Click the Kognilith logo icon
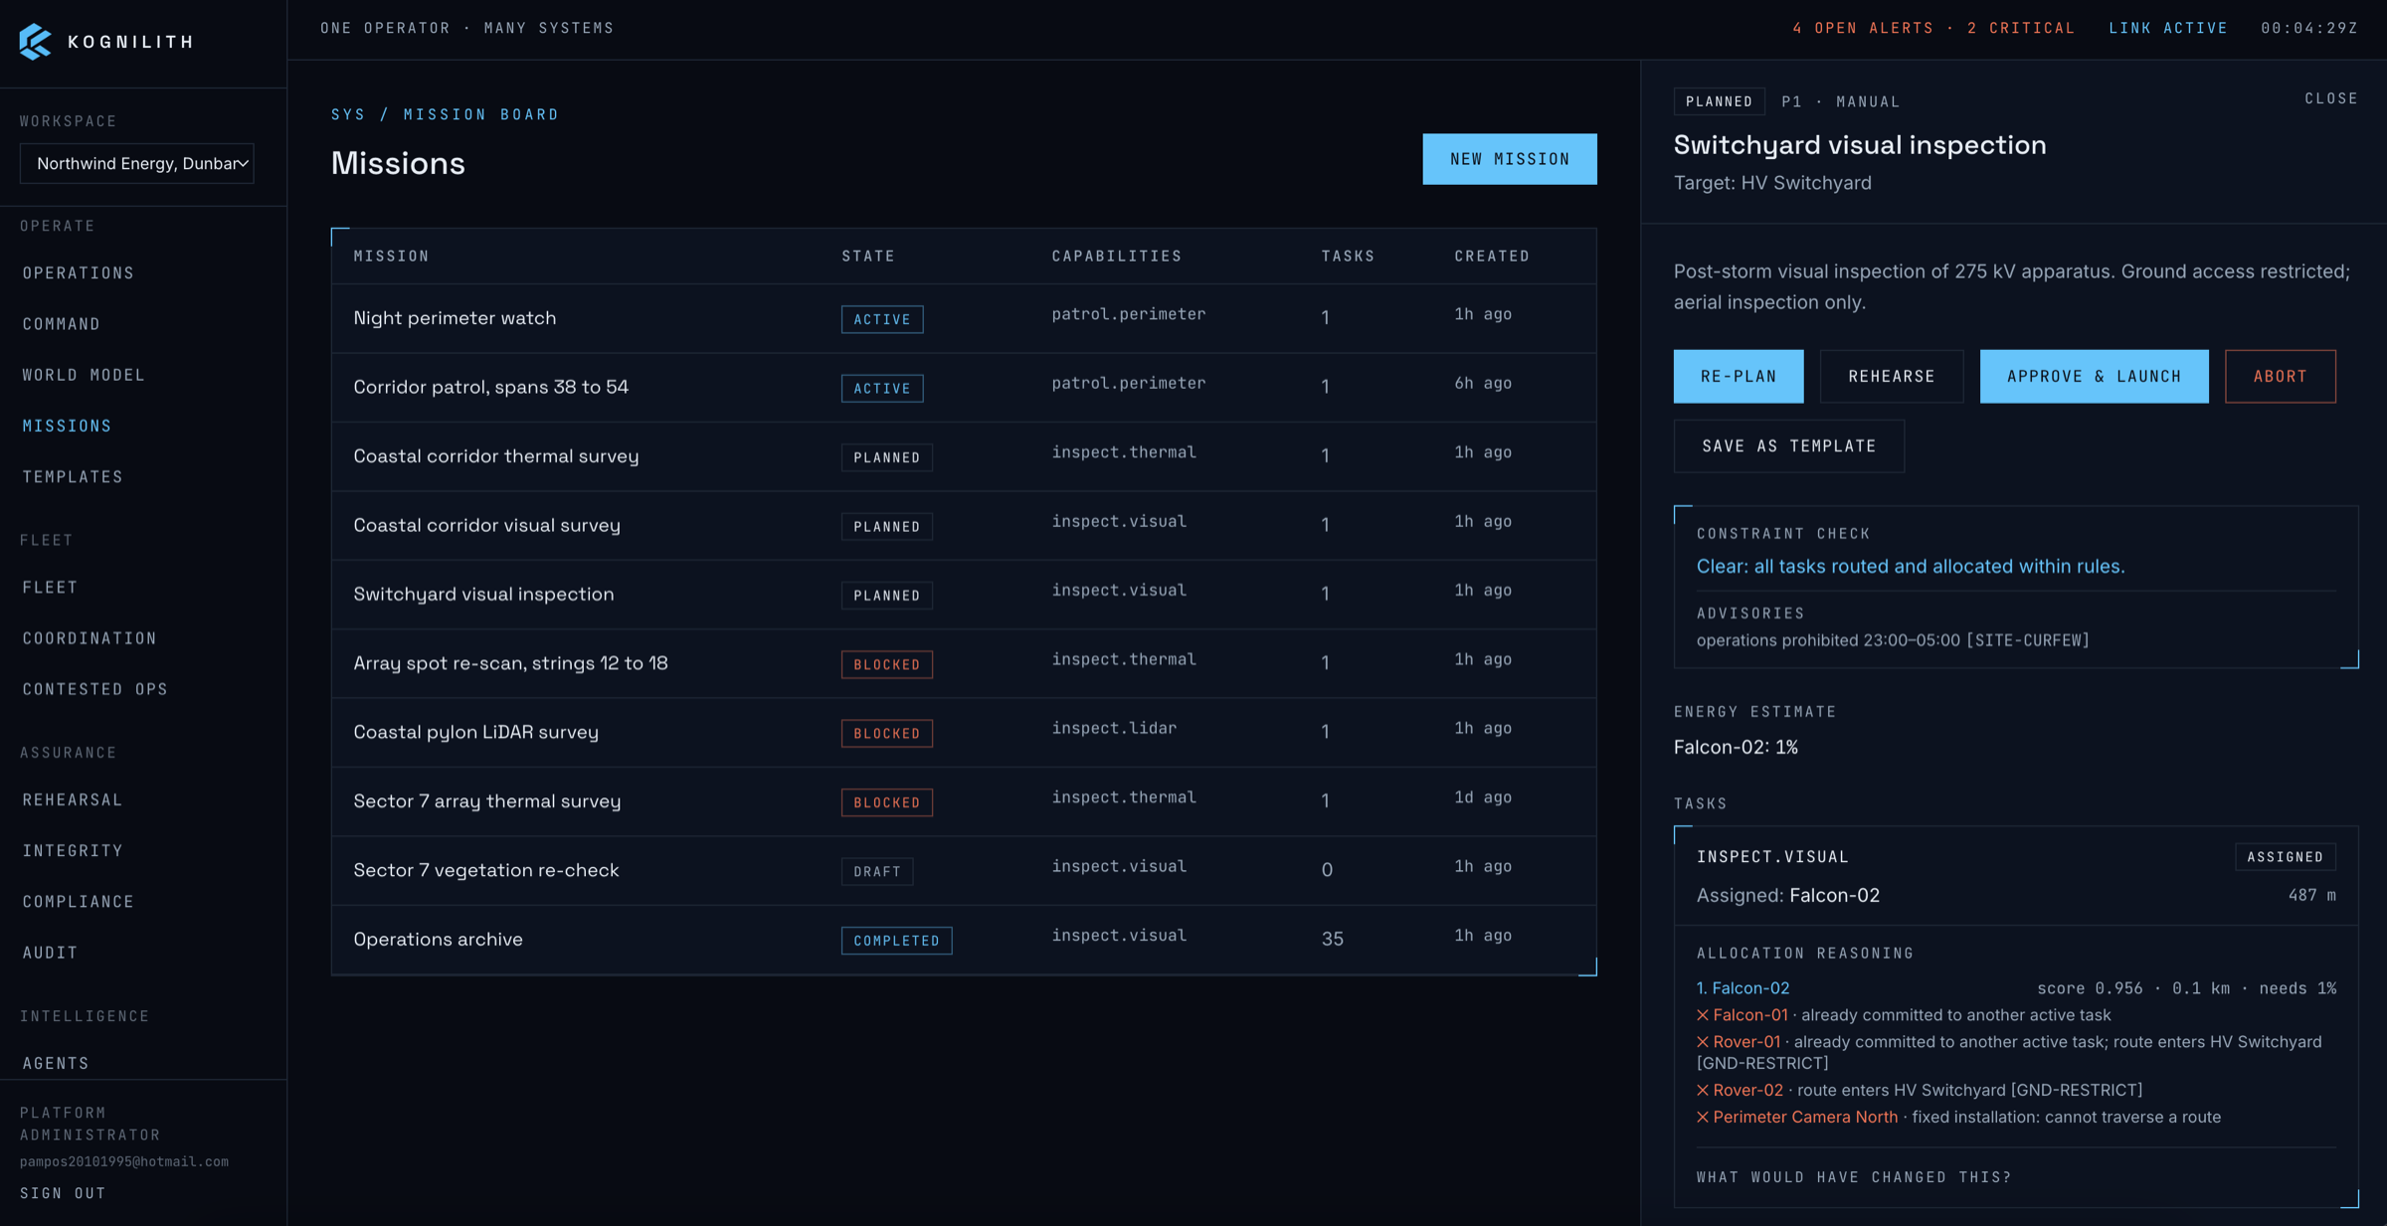The image size is (2387, 1226). tap(35, 42)
